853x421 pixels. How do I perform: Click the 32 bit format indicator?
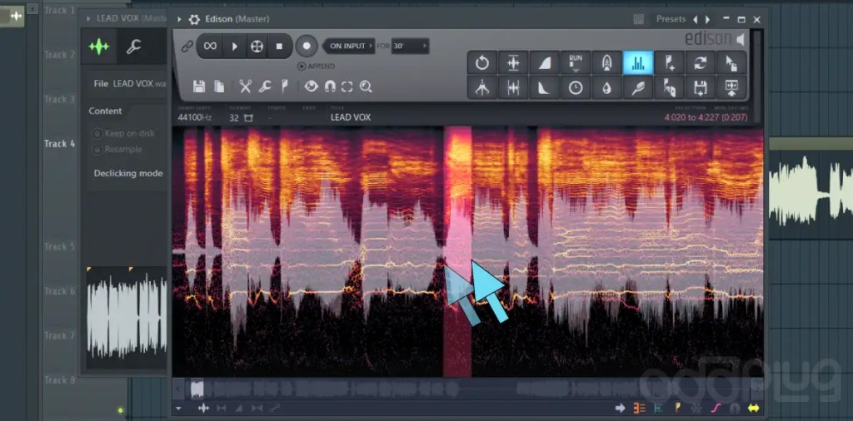233,117
